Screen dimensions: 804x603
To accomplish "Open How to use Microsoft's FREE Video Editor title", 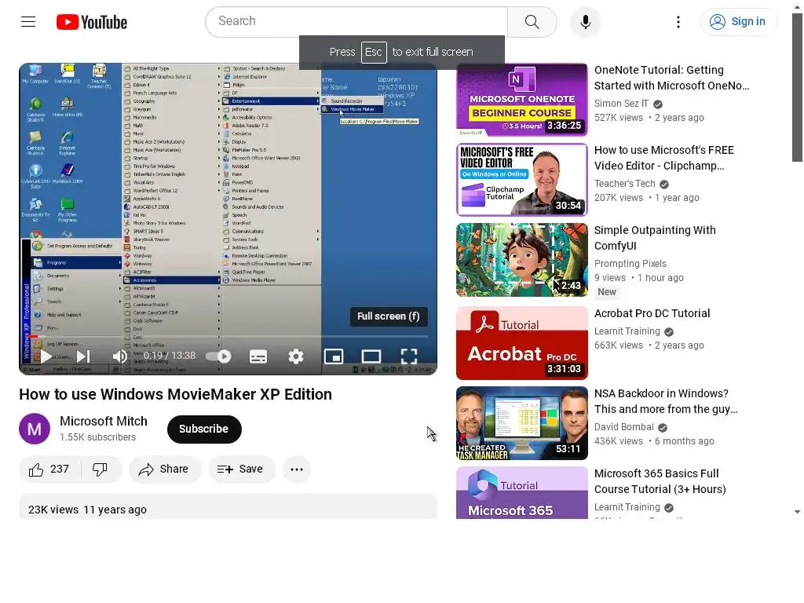I will 664,158.
